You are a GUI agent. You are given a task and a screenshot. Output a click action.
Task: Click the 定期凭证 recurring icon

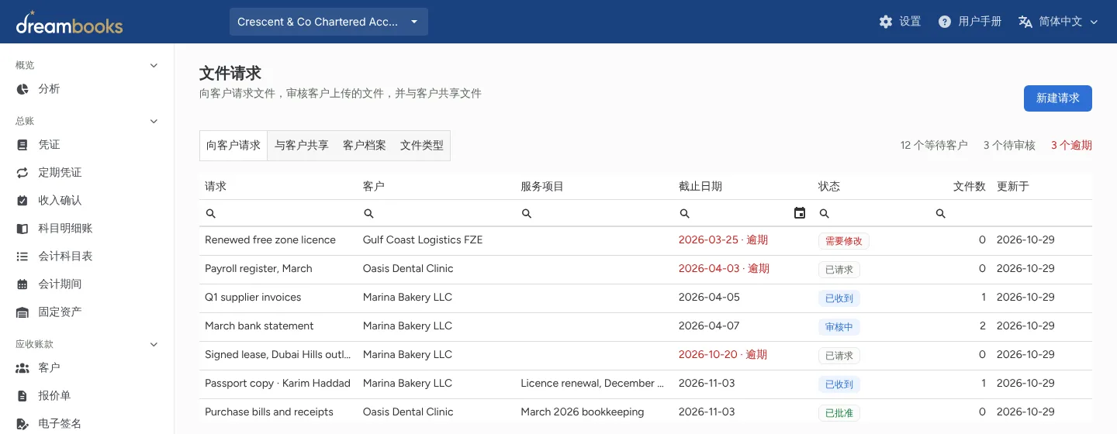22,173
